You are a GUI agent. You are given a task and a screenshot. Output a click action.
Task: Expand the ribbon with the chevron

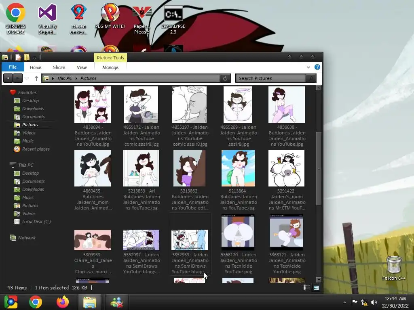[x=308, y=67]
